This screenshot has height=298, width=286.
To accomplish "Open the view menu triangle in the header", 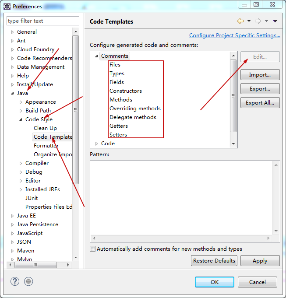I will point(275,21).
